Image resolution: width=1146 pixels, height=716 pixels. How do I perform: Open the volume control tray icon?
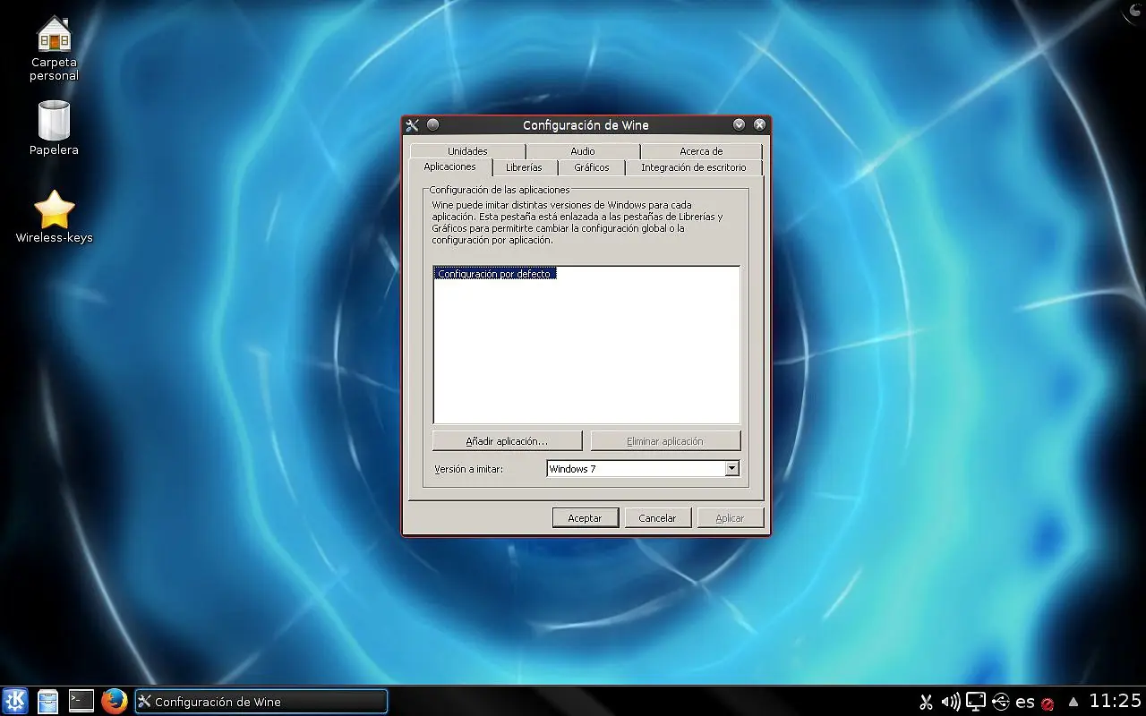(951, 703)
